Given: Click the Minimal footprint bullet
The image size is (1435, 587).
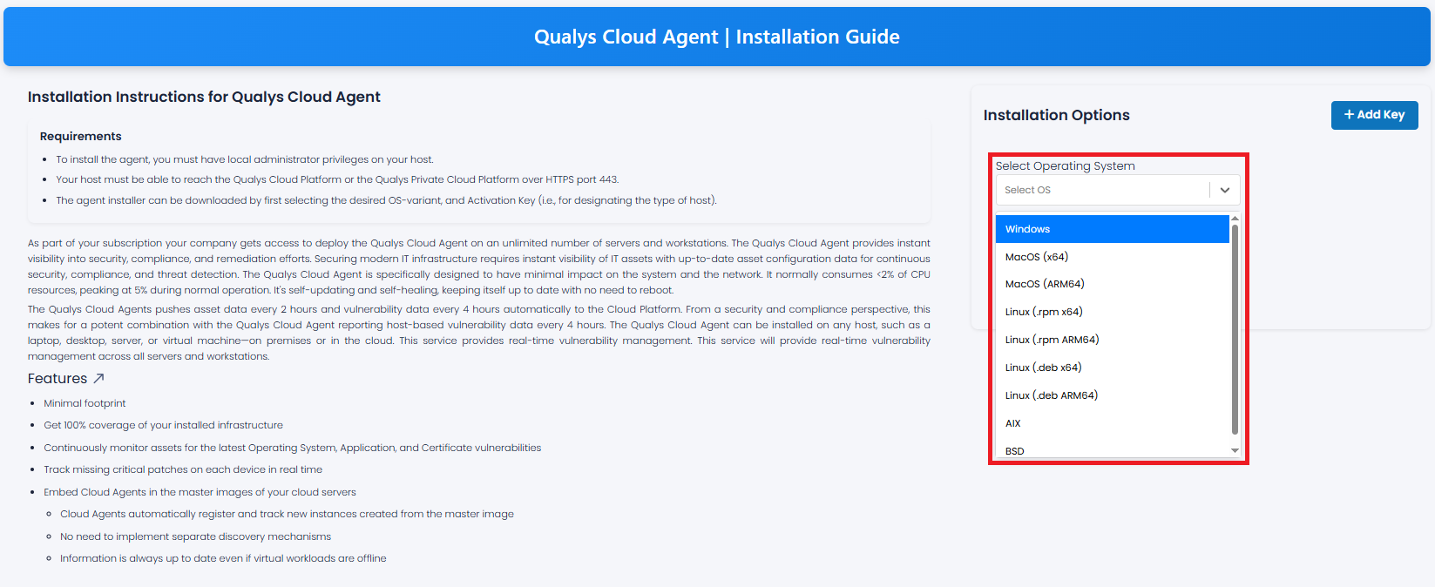Looking at the screenshot, I should [85, 403].
